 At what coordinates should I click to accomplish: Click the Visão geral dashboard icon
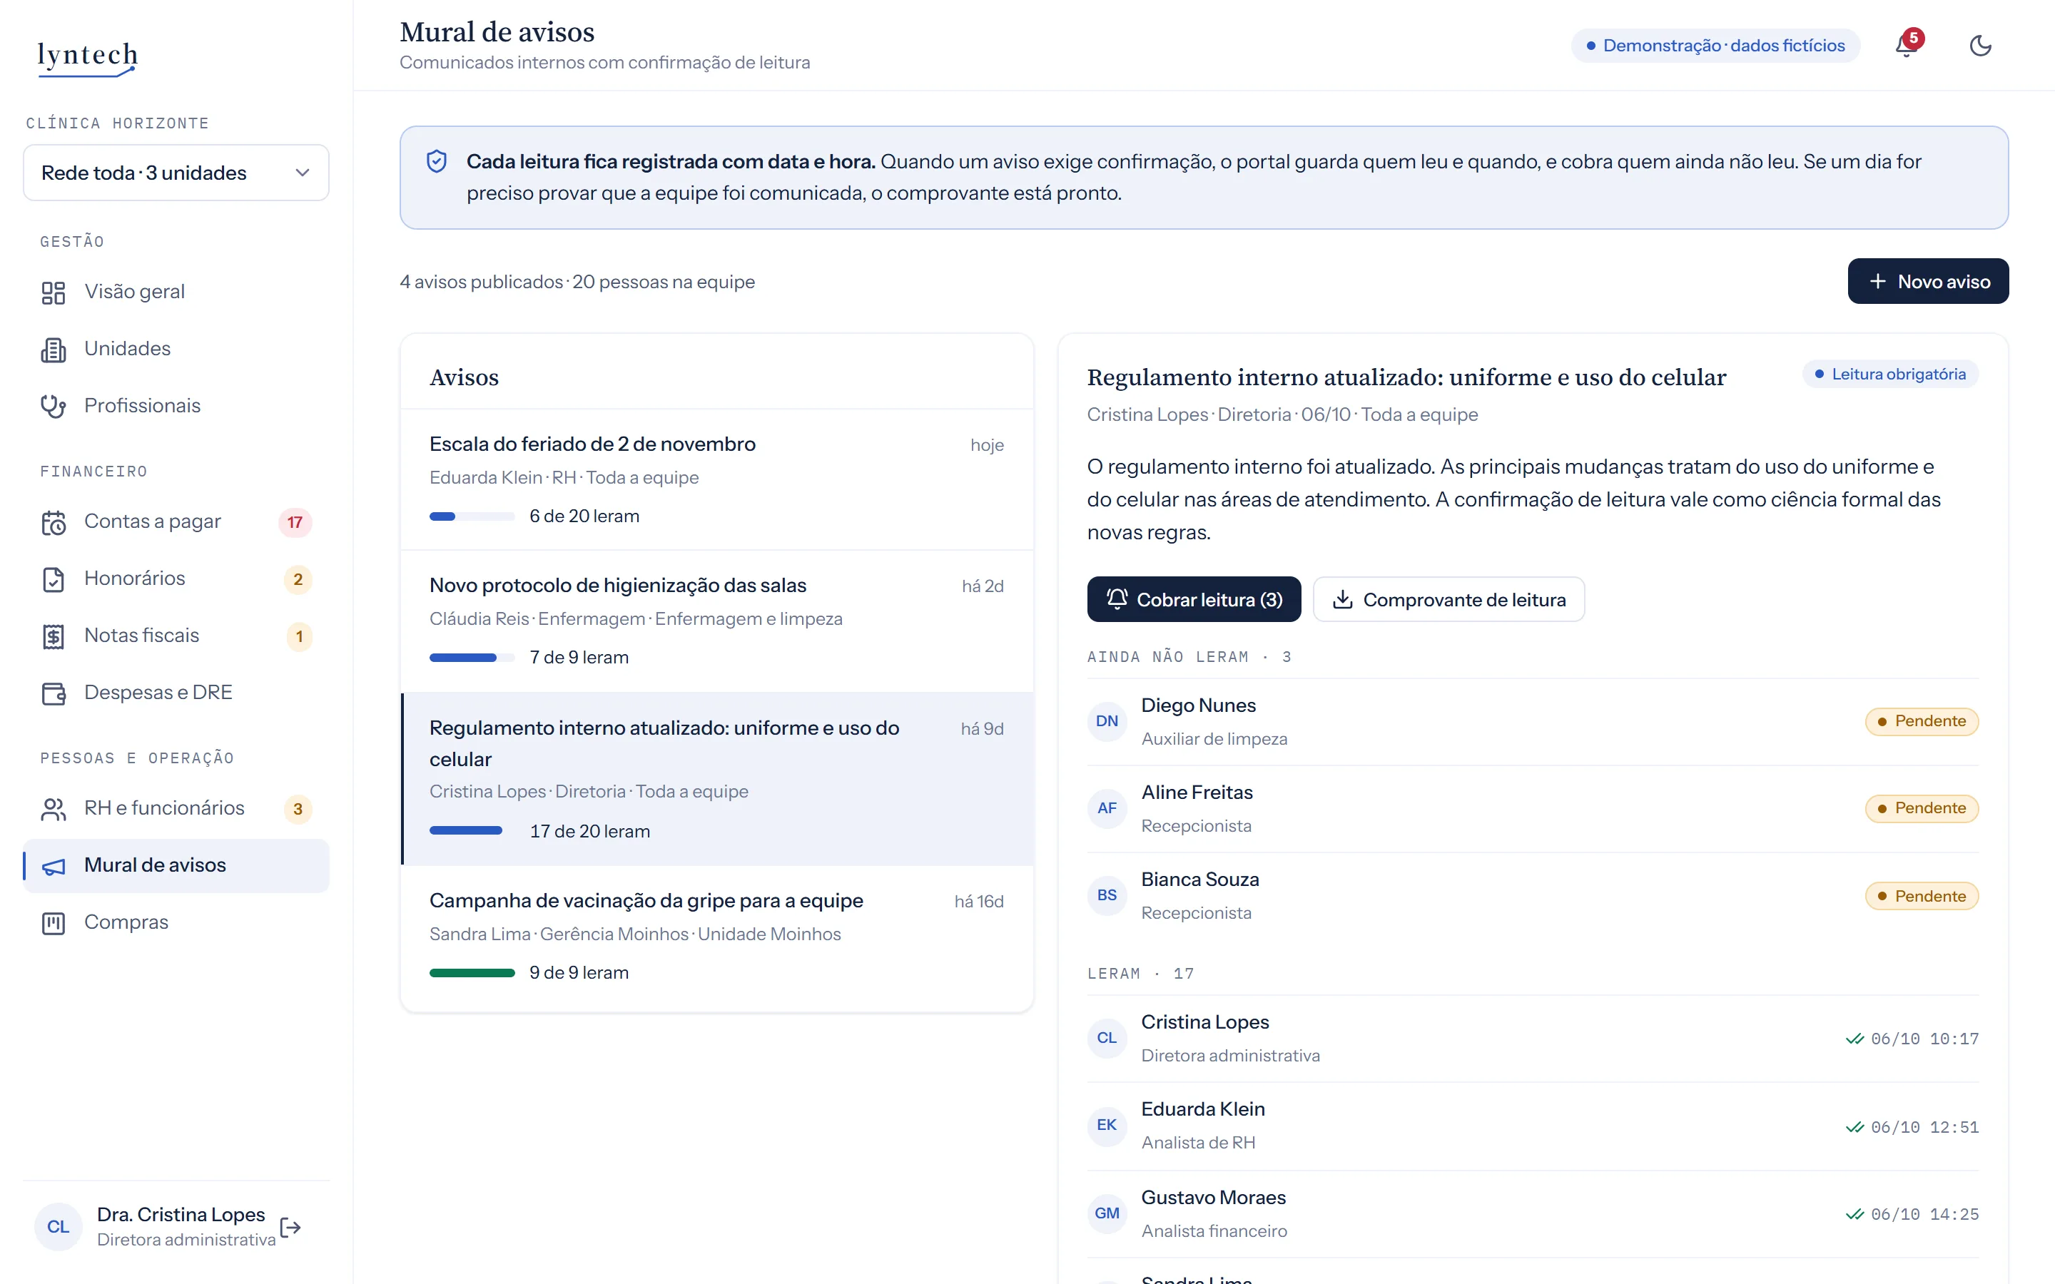[x=54, y=292]
